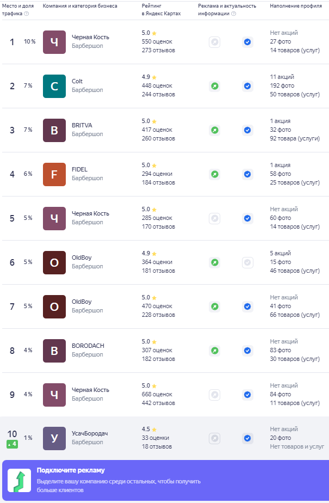Click the greyed verified checkmark in sixth-place OldBoy row

click(247, 262)
